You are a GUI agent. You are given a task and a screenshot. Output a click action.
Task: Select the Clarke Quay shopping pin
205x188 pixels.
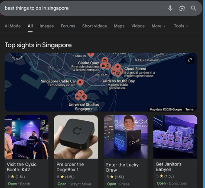pos(103,66)
